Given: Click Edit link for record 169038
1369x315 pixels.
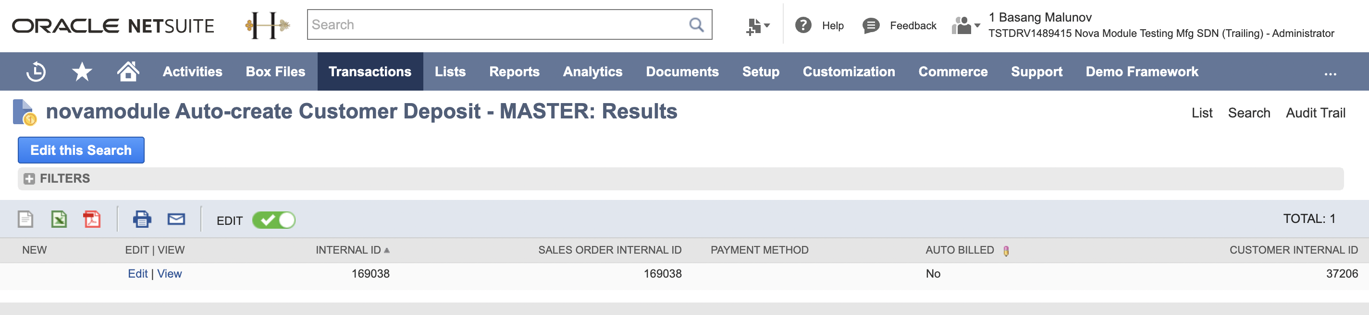Looking at the screenshot, I should pyautogui.click(x=137, y=274).
